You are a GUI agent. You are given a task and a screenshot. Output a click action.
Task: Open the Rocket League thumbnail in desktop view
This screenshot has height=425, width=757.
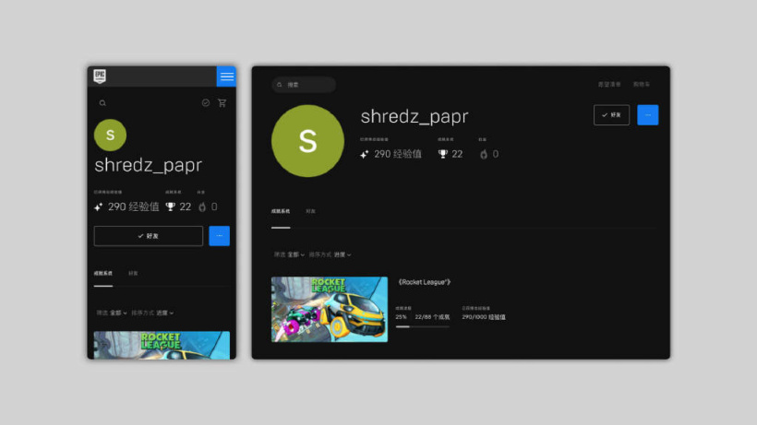tap(330, 310)
